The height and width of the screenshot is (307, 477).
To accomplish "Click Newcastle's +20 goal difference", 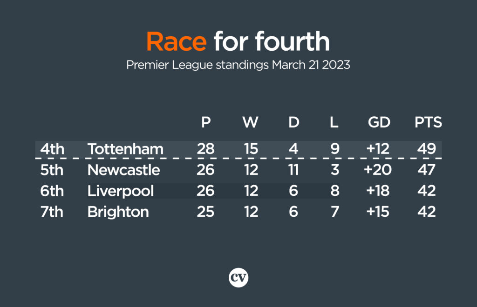I will tap(377, 169).
